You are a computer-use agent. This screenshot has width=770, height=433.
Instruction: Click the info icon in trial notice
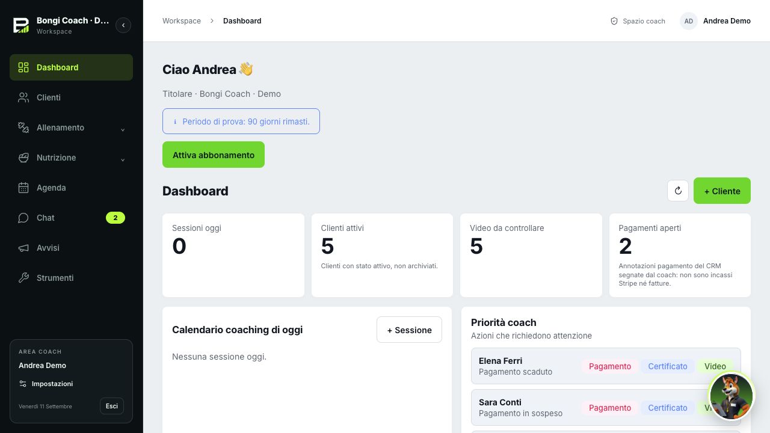pos(175,121)
